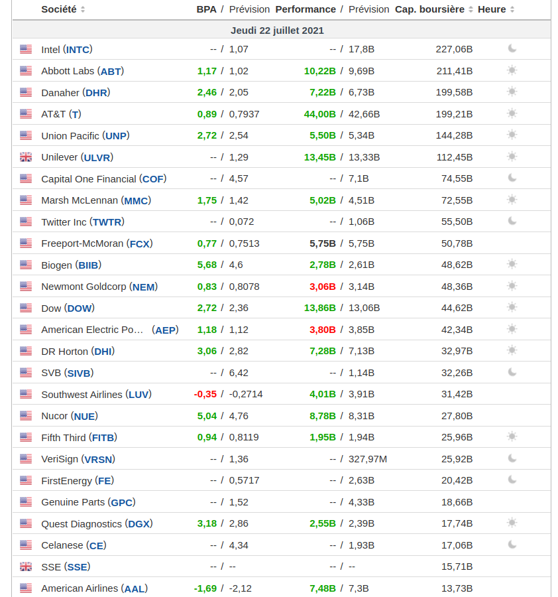Click the sun icon in Quest Diagnostics row
Viewport: 558px width, 597px height.
(512, 523)
